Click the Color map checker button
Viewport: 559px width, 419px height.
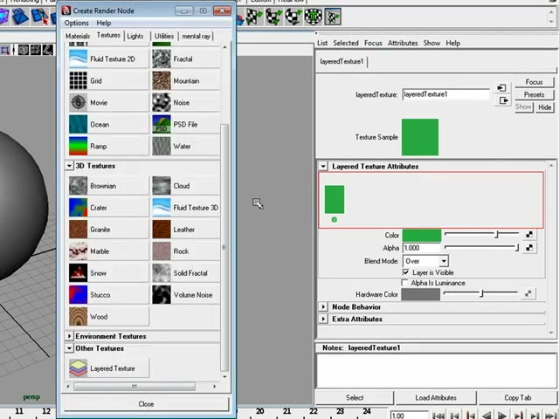529,235
